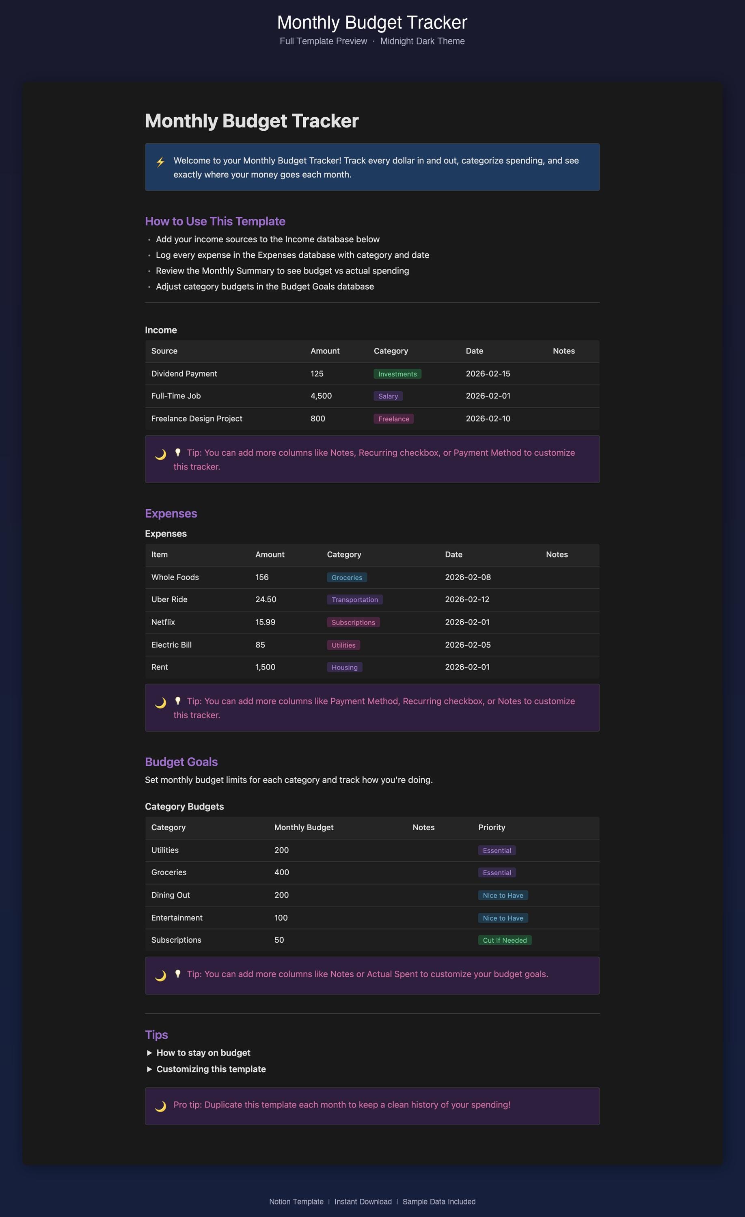Click the Housing tag for Rent

click(344, 667)
